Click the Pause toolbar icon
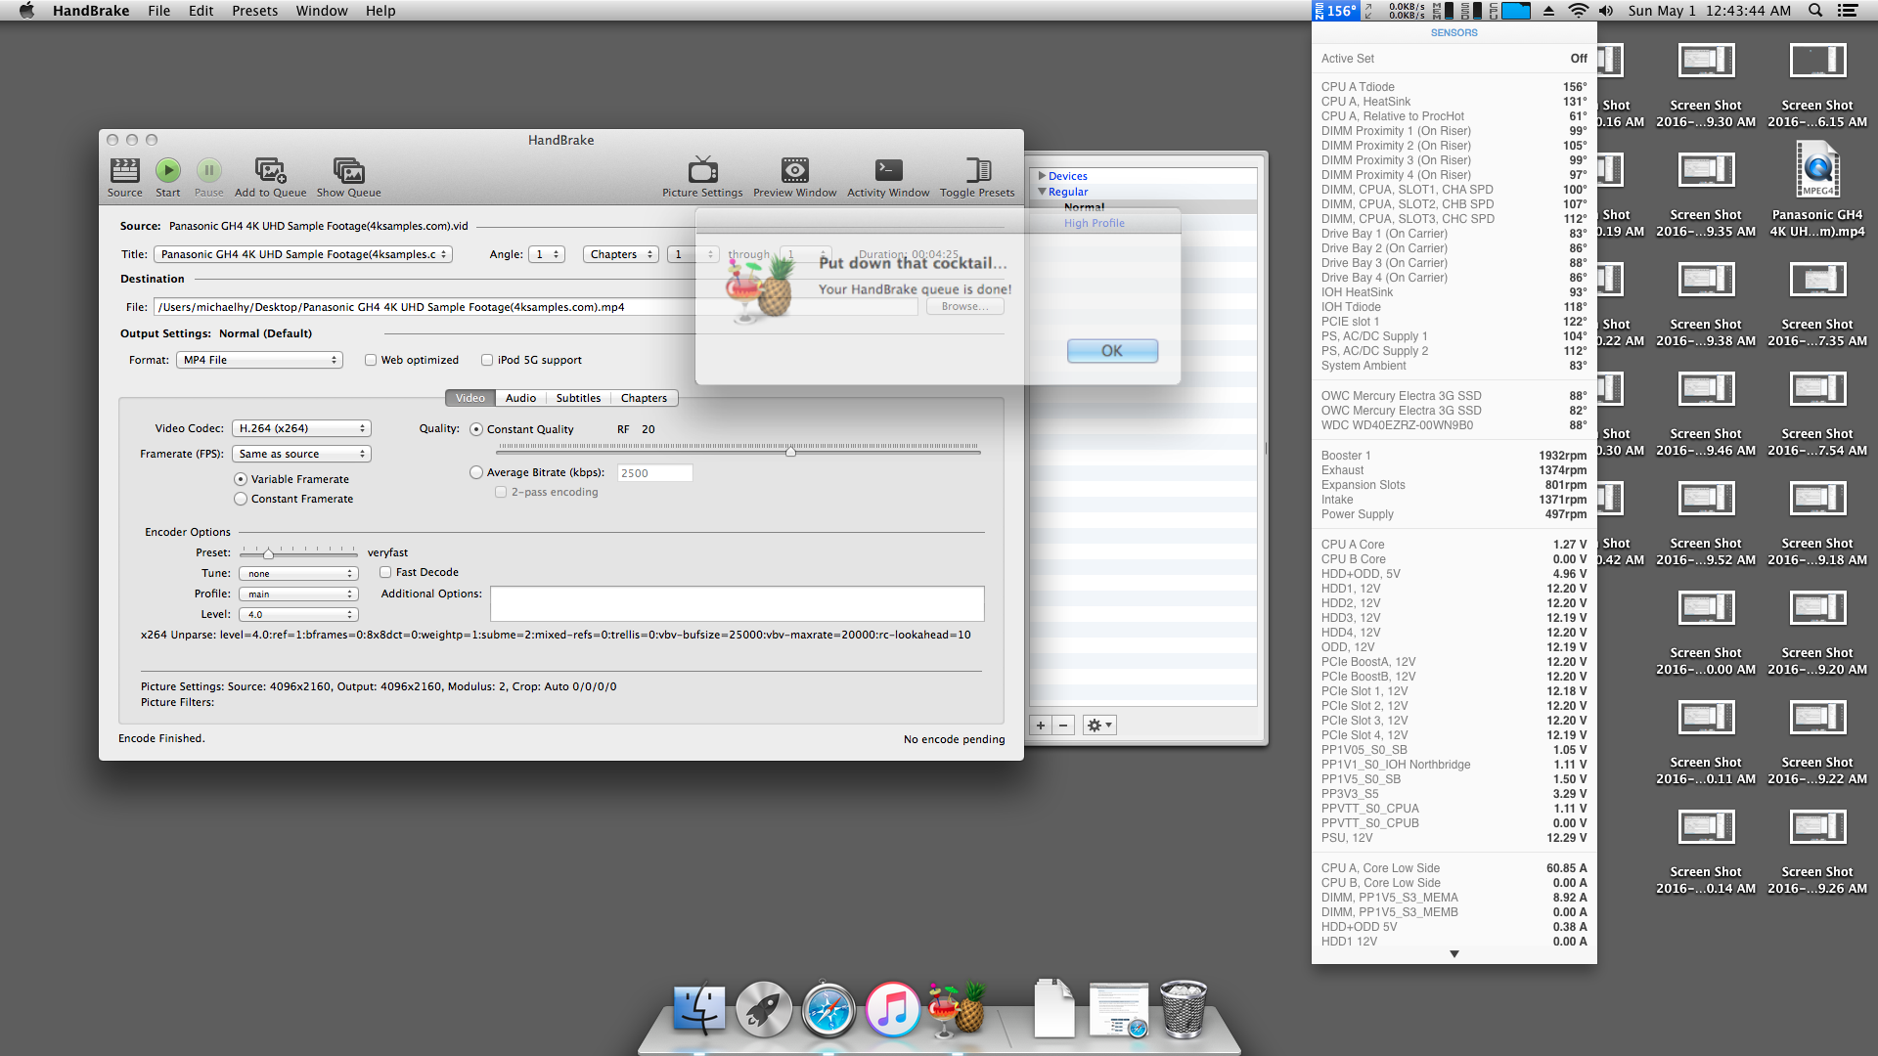Screen dimensions: 1878x1056 [209, 177]
